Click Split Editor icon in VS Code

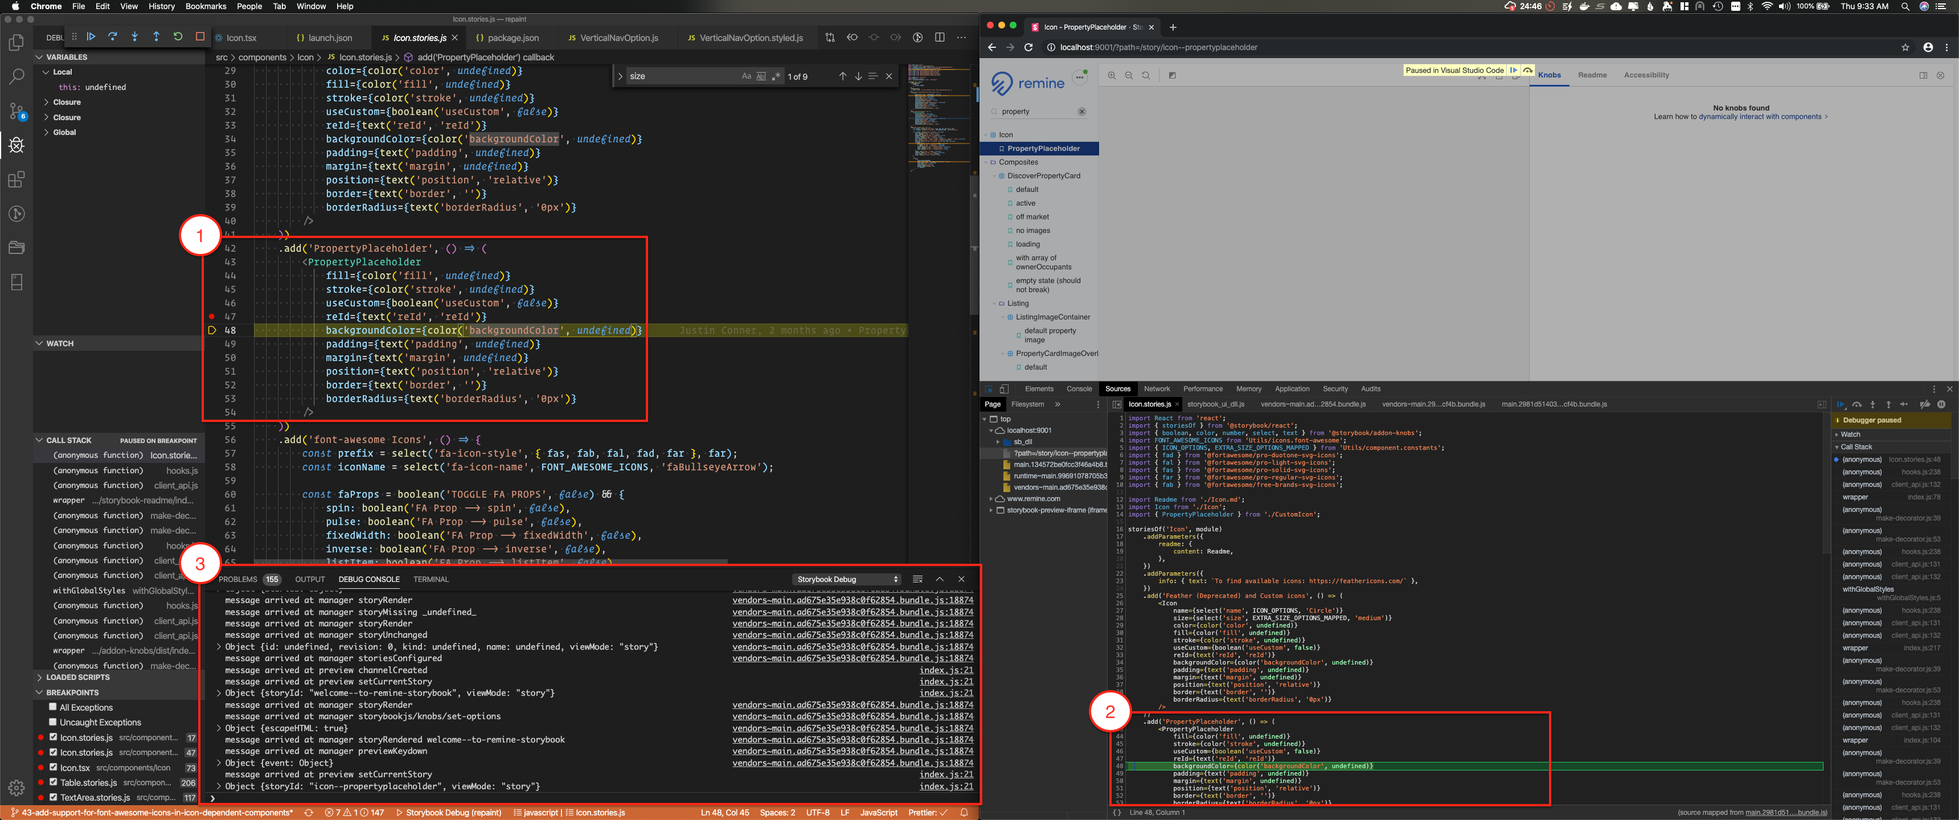click(940, 37)
